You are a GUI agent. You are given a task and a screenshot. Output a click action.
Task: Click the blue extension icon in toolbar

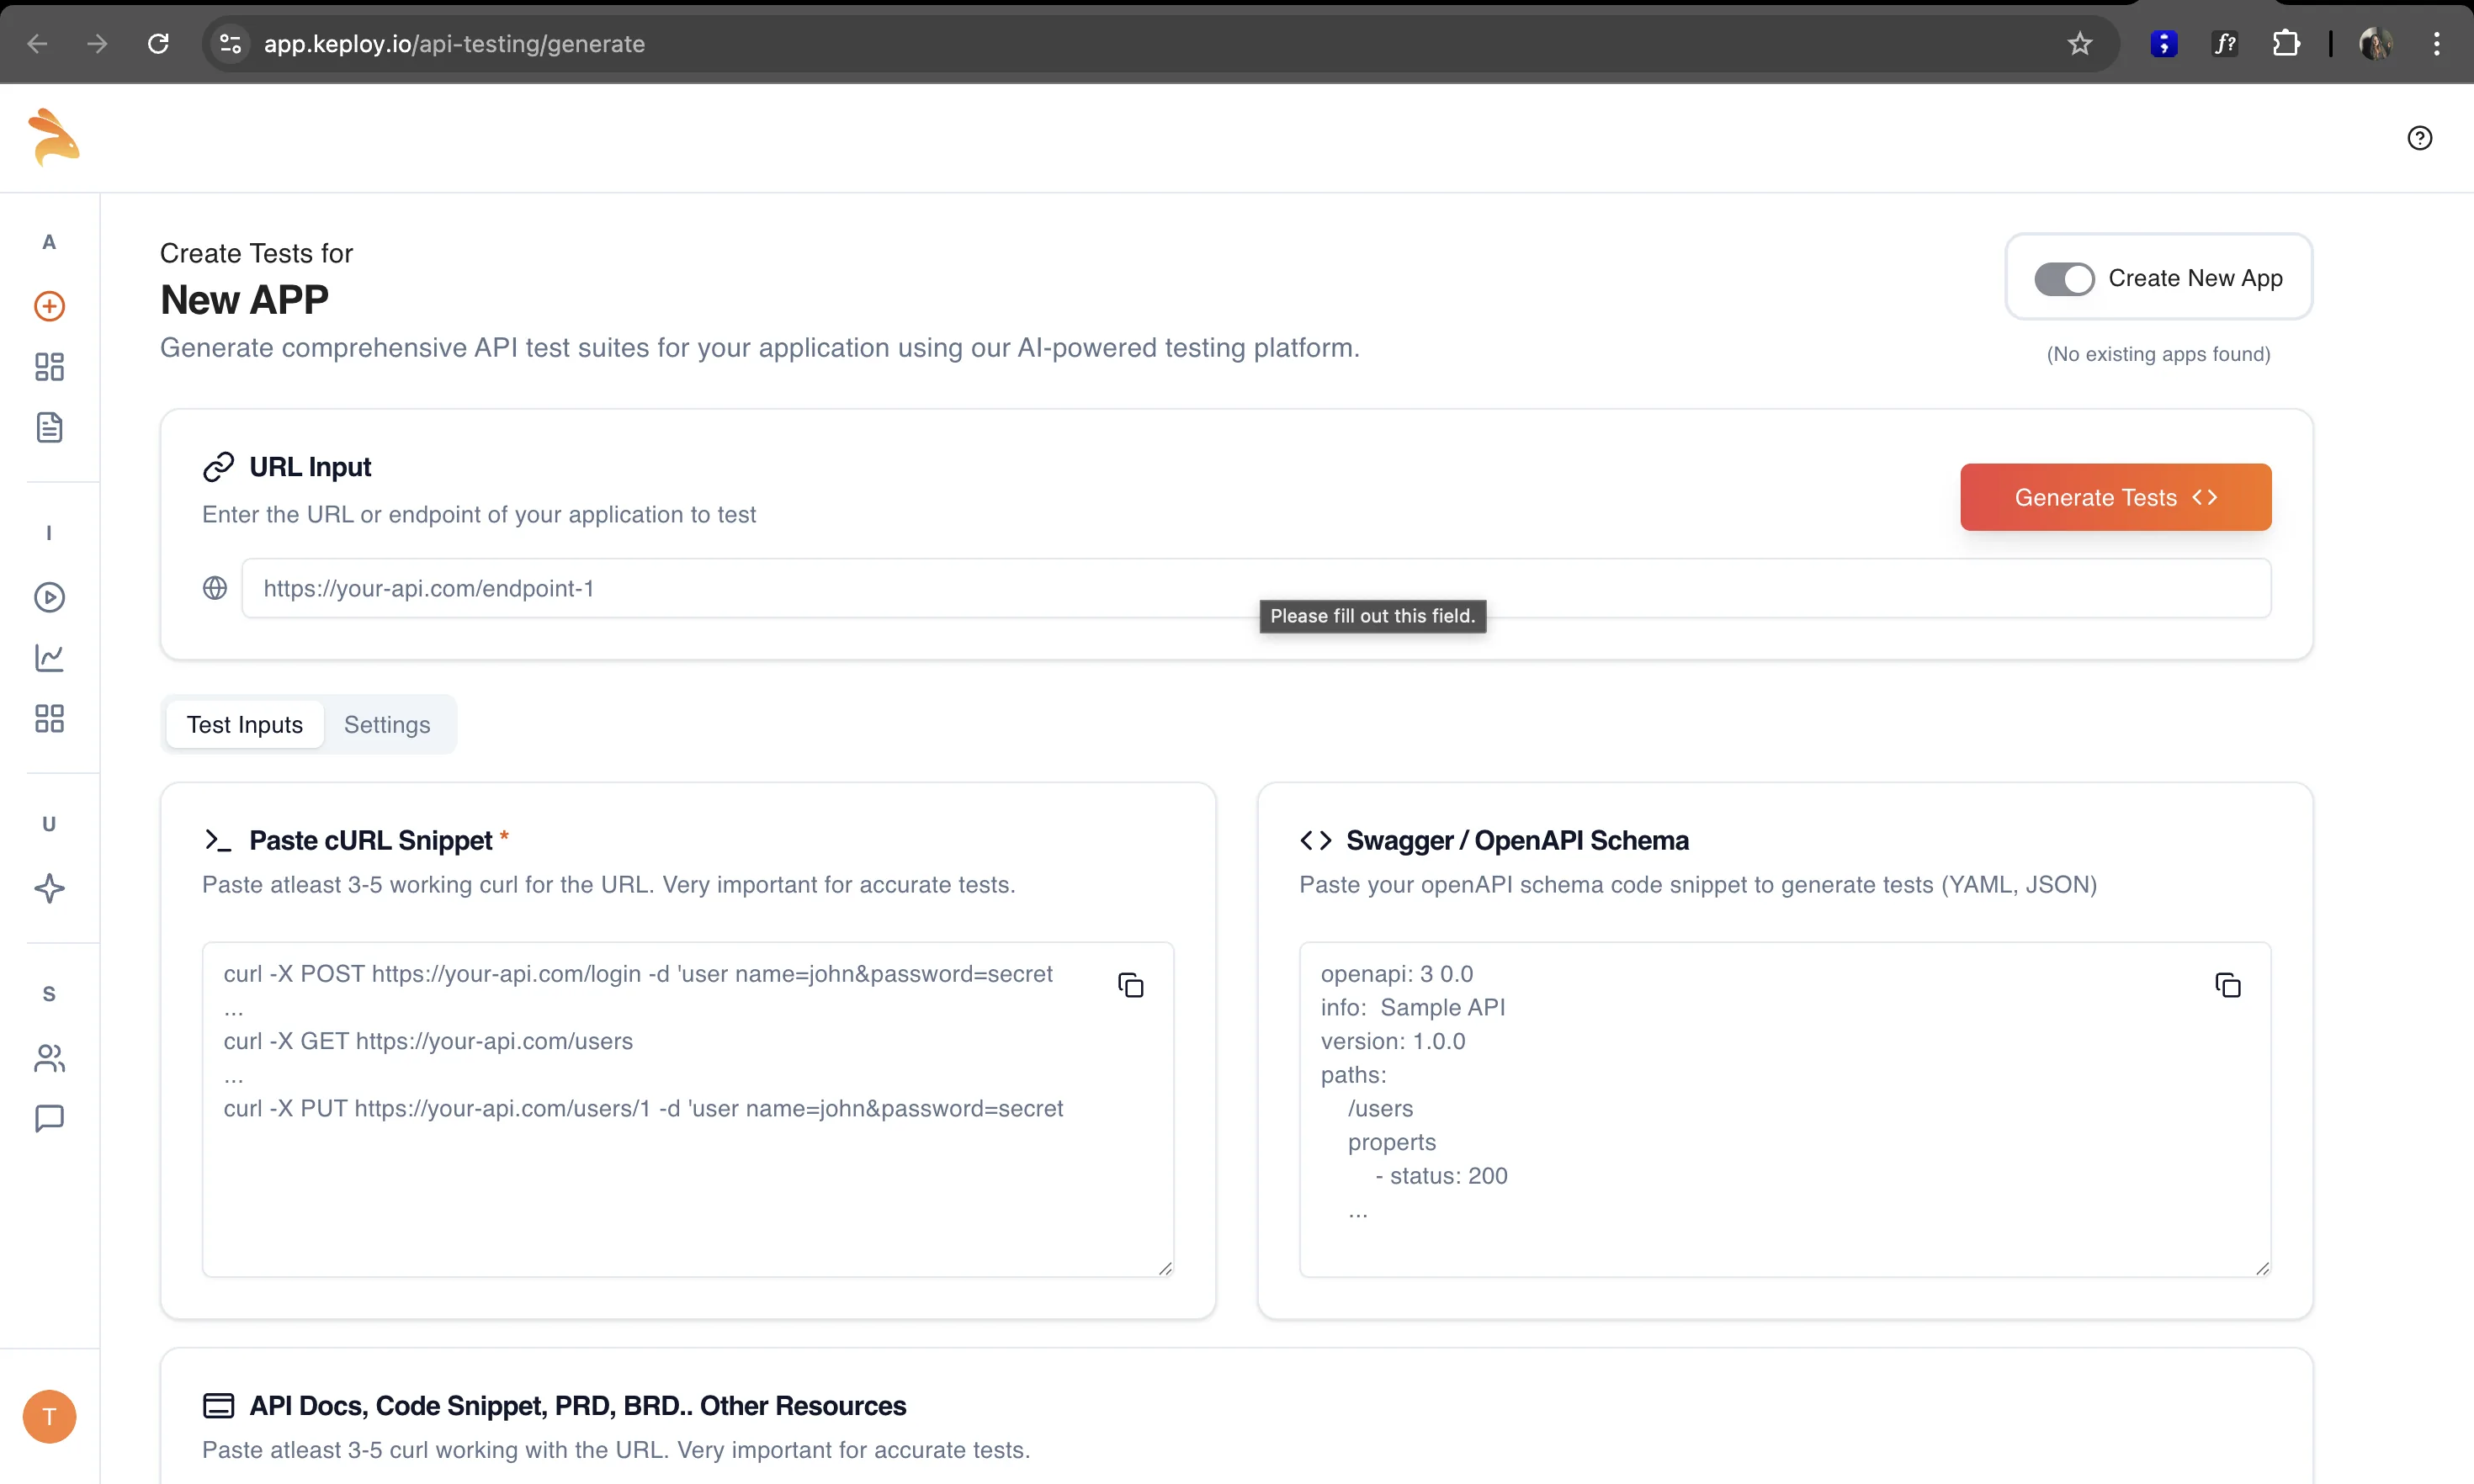pos(2163,44)
